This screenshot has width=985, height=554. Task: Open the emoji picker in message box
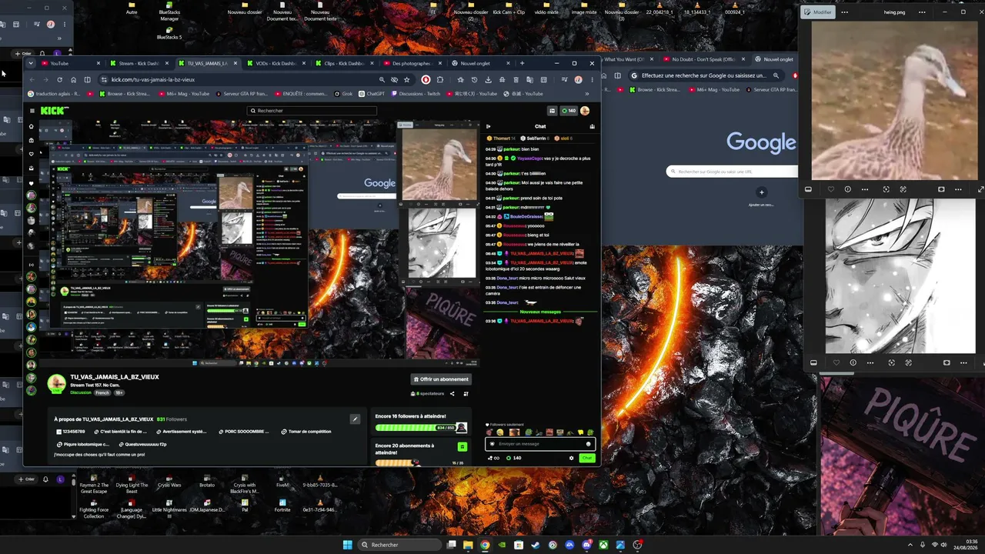click(x=589, y=444)
